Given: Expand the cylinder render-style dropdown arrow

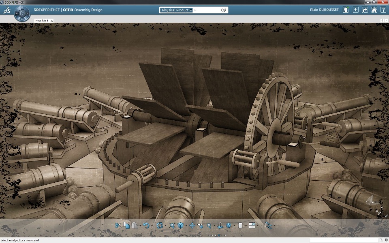Looking at the screenshot, I should click(246, 226).
